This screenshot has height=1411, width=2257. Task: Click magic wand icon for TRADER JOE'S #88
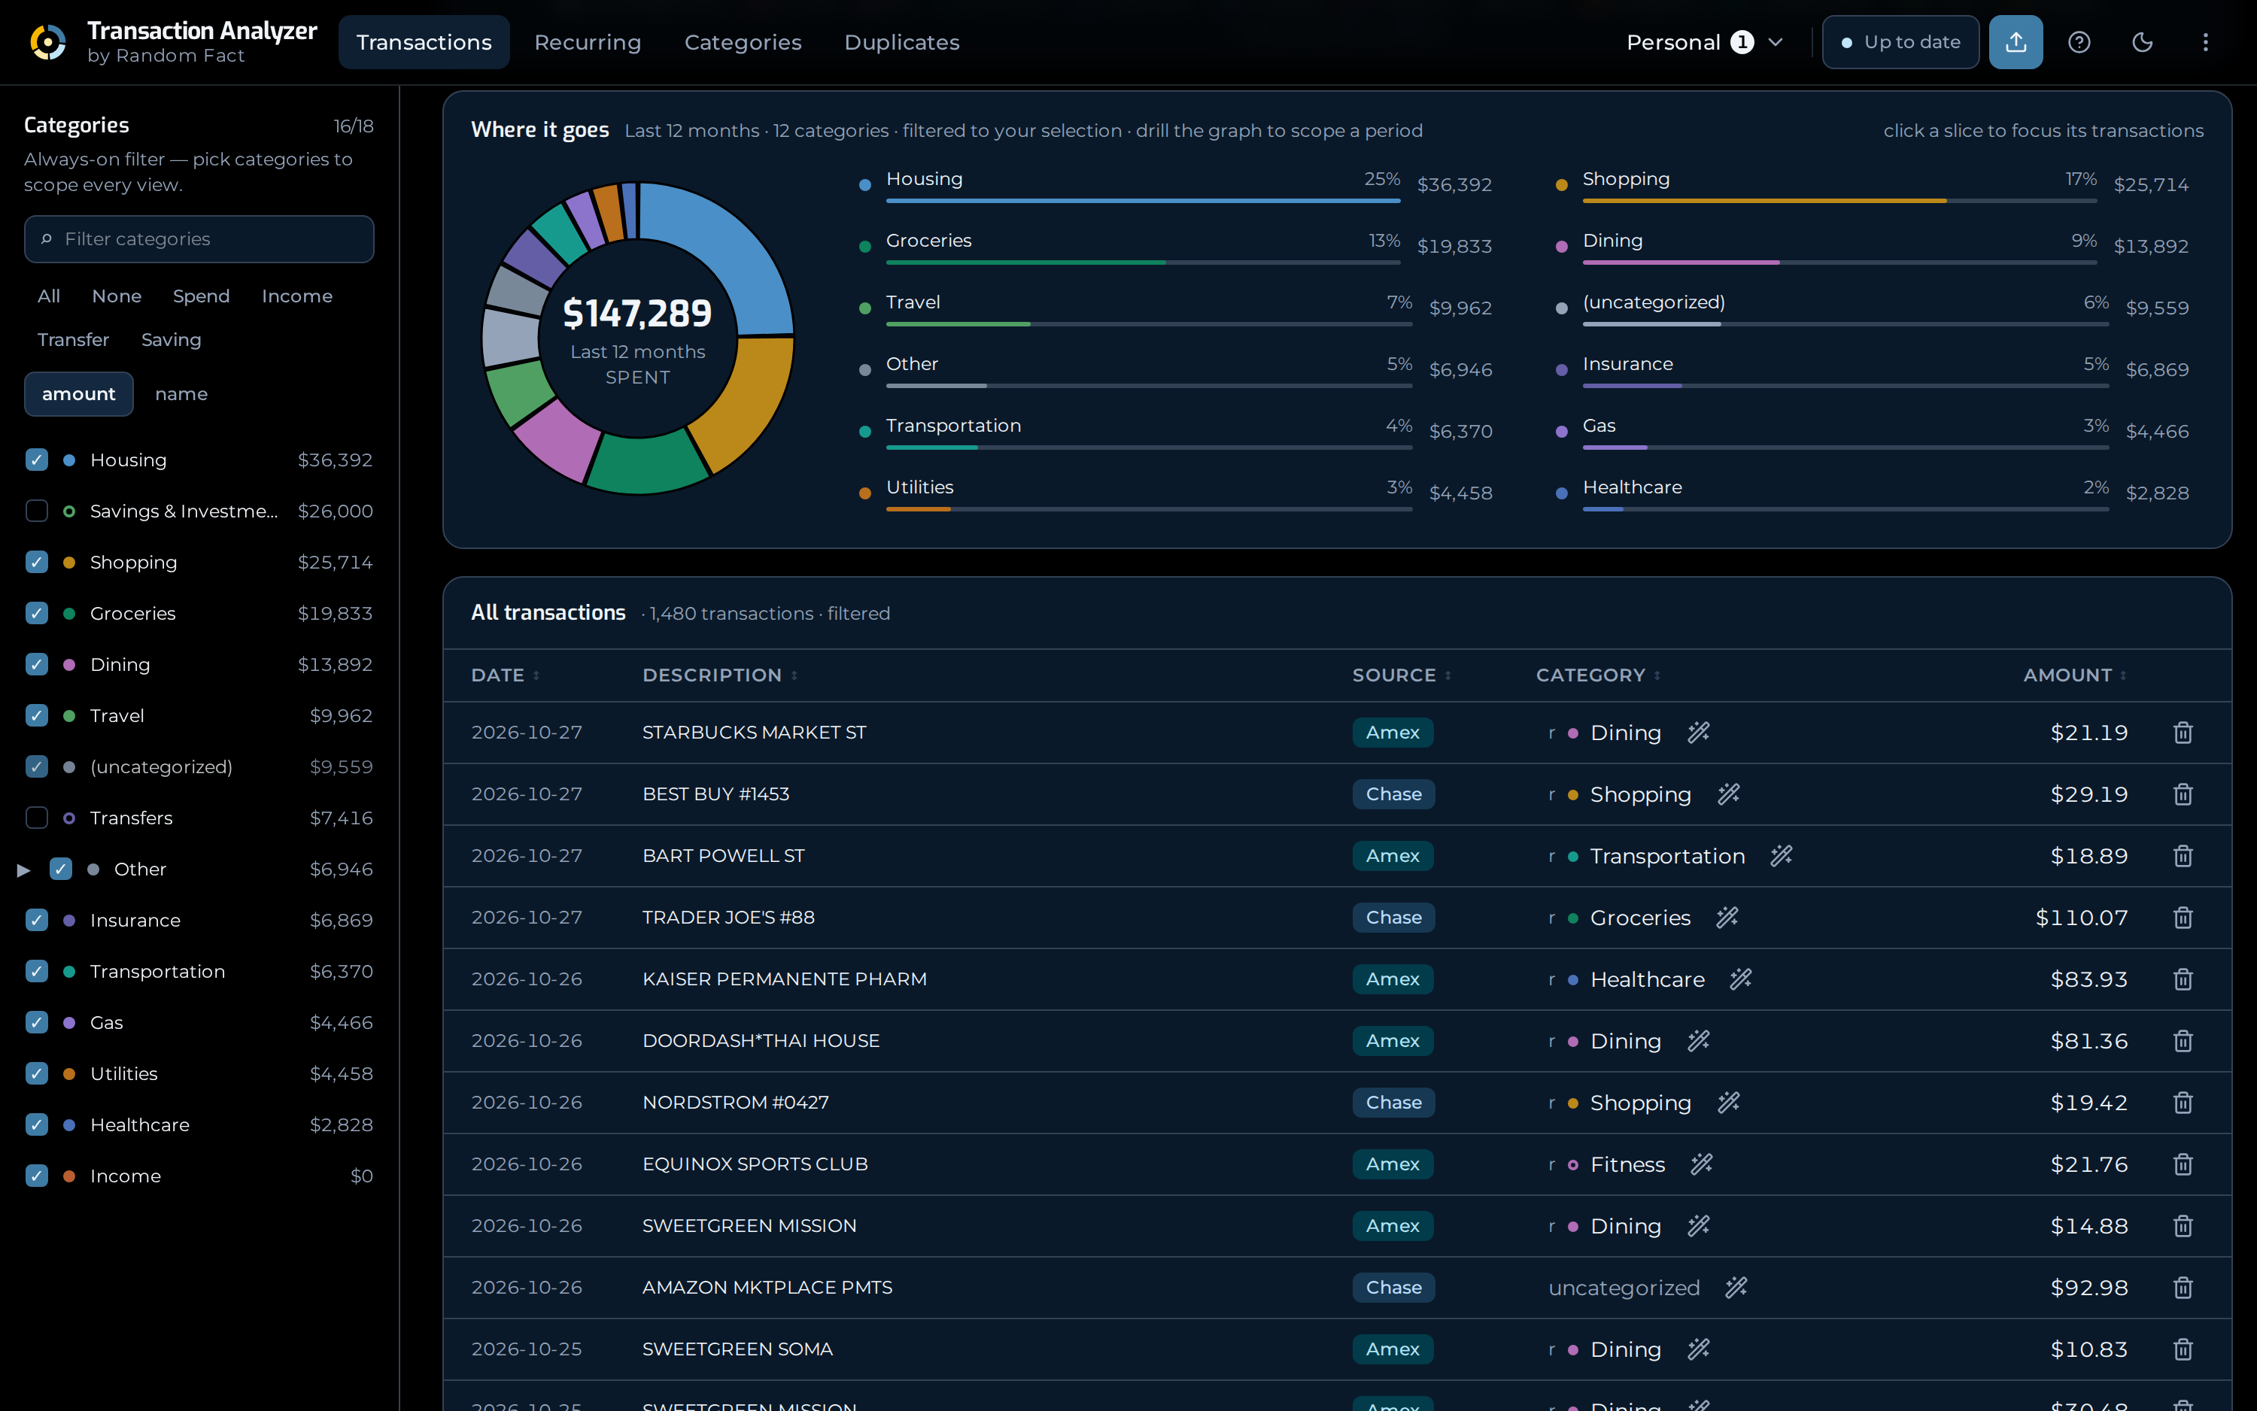[1727, 918]
